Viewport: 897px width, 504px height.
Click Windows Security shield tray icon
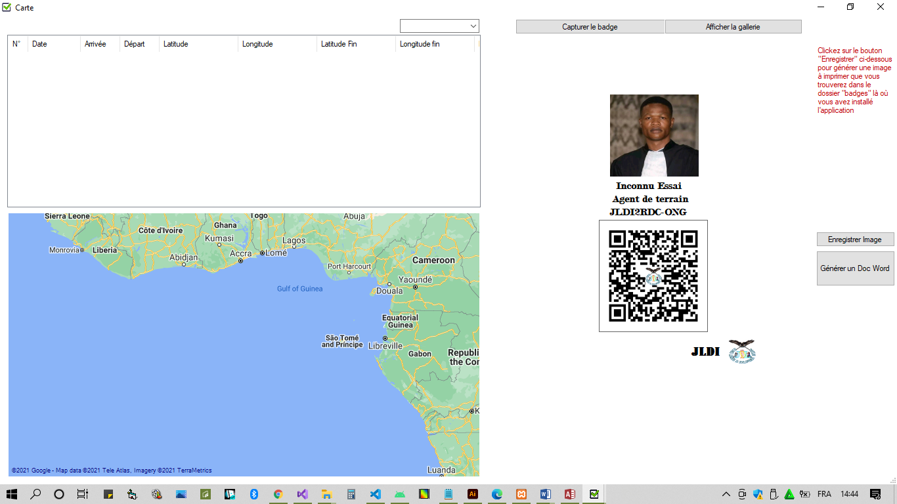coord(758,494)
